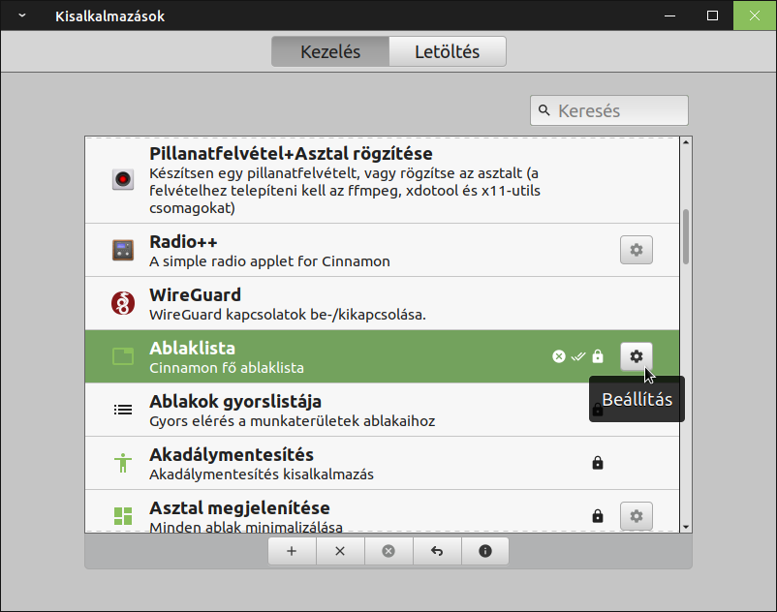777x612 pixels.
Task: Open settings for Radio++ applet
Action: tap(637, 250)
